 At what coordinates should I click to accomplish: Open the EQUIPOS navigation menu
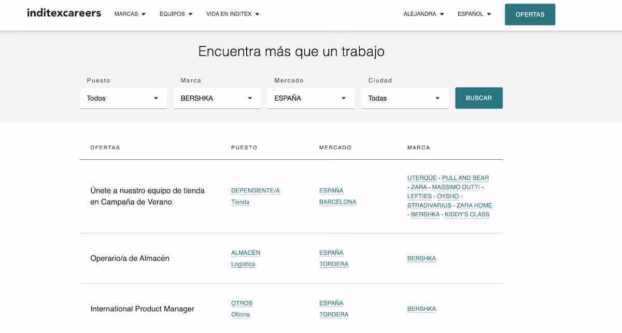pyautogui.click(x=176, y=14)
